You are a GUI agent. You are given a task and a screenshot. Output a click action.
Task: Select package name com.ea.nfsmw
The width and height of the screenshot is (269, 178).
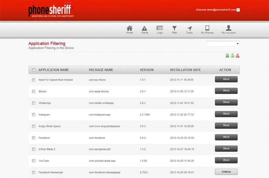coord(97,80)
